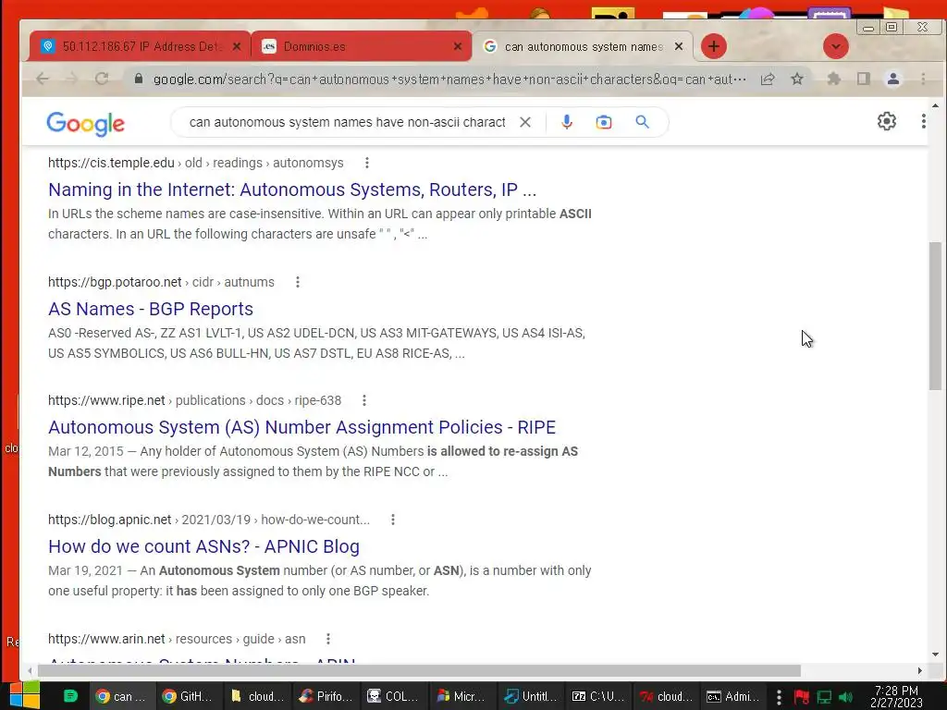Open the green chat app in taskbar
The image size is (947, 710).
[70, 696]
